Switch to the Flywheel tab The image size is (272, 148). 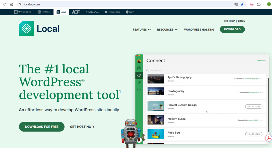tap(44, 12)
